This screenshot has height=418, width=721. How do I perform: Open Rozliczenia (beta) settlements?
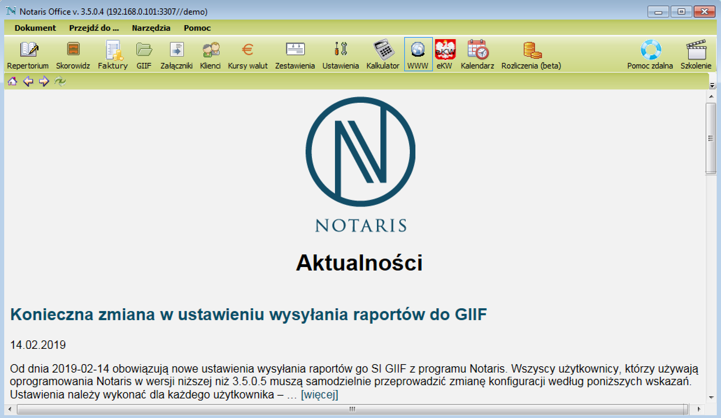pos(531,55)
